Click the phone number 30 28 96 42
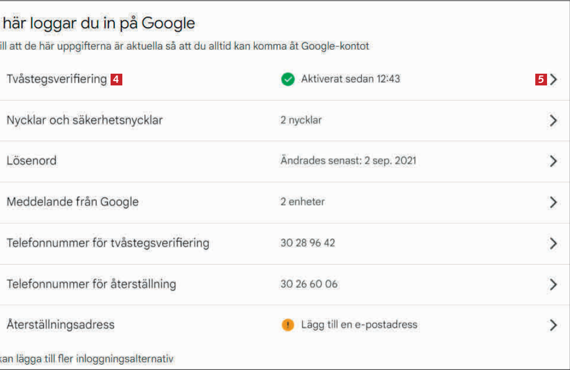This screenshot has height=370, width=570. [x=308, y=243]
